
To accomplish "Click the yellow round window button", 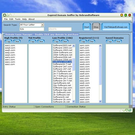I will [x=122, y=15].
